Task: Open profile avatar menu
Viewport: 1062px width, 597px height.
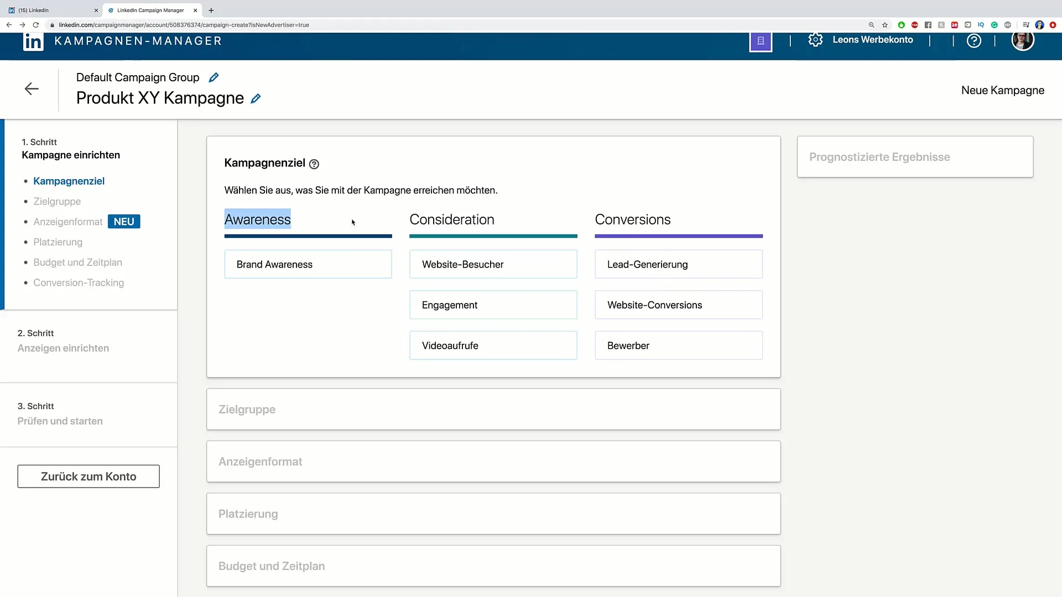Action: [1022, 40]
